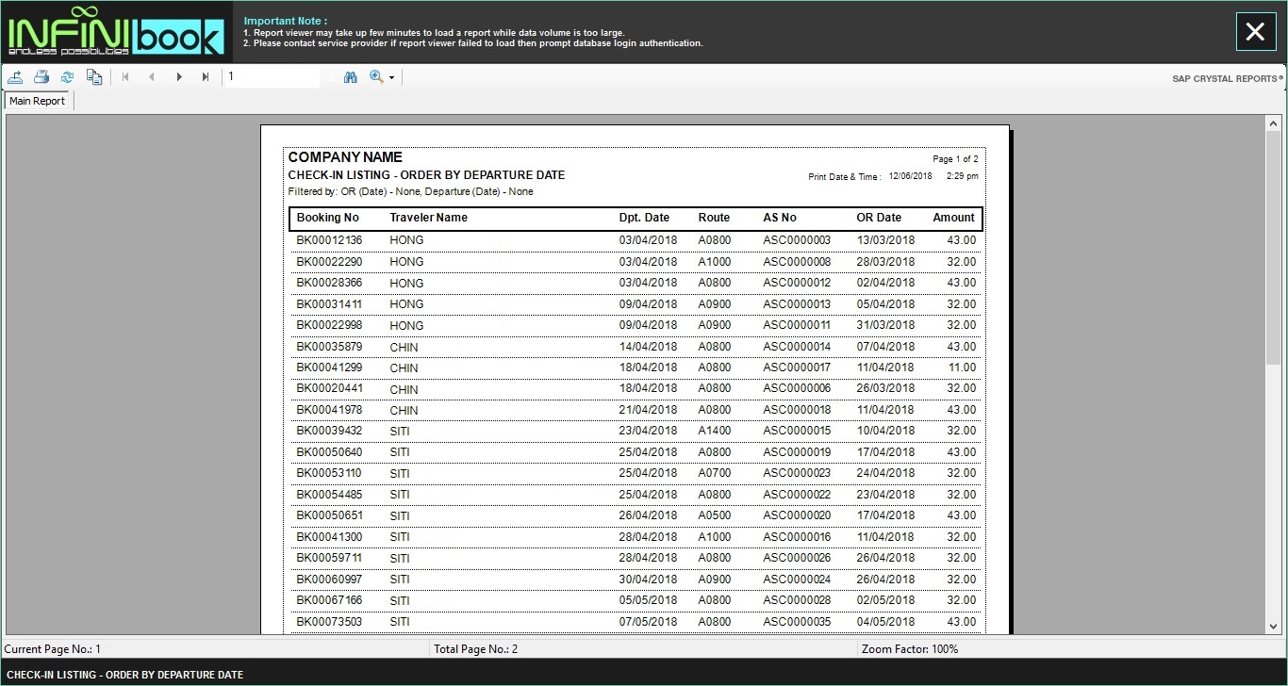
Task: Click the 'Total Page No.: 2' status
Action: coord(476,649)
